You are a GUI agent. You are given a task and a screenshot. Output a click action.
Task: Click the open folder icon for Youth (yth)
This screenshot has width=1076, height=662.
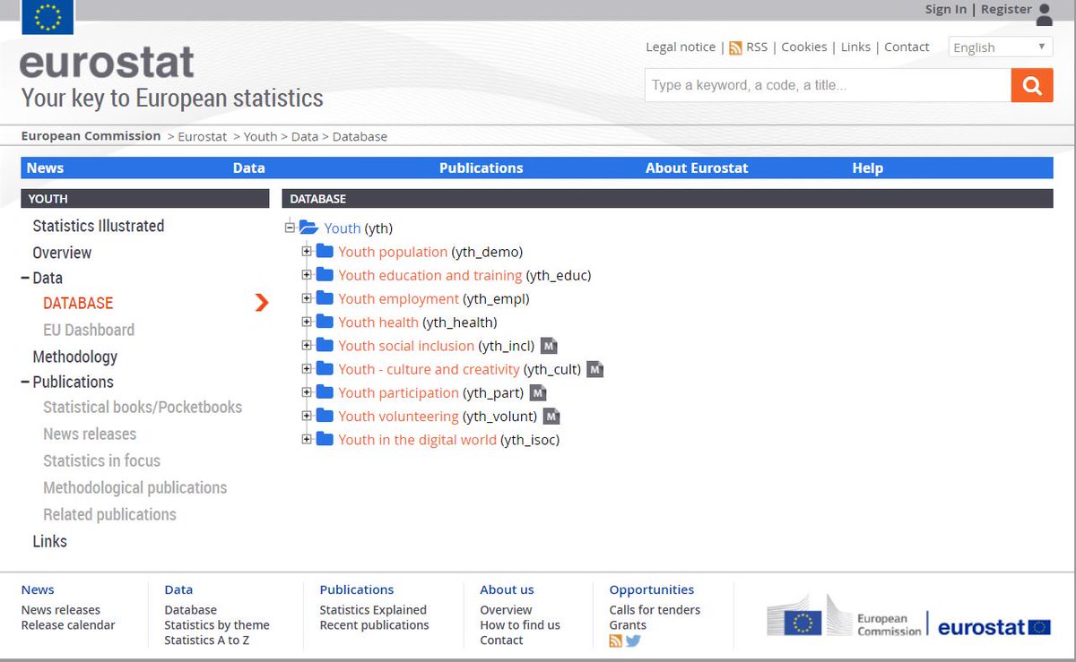coord(308,228)
